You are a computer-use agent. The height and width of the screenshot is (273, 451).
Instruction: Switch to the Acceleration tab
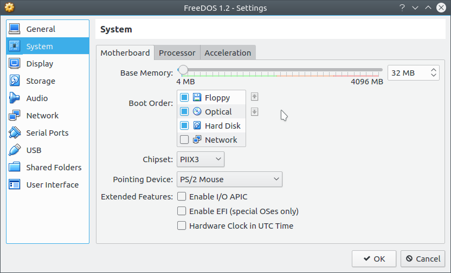pyautogui.click(x=228, y=53)
